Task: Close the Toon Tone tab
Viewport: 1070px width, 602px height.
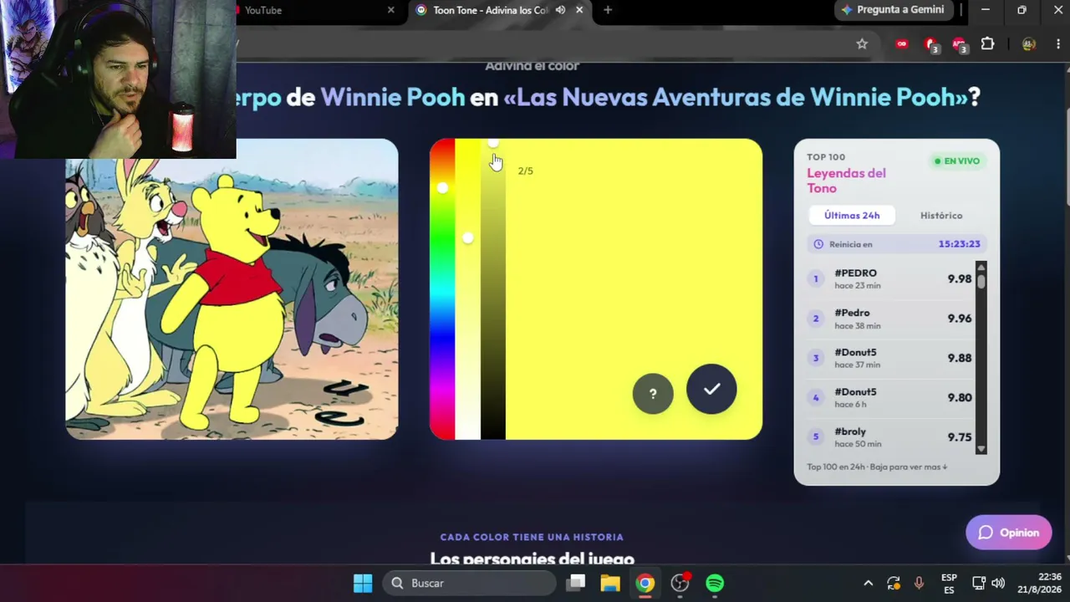Action: tap(579, 10)
